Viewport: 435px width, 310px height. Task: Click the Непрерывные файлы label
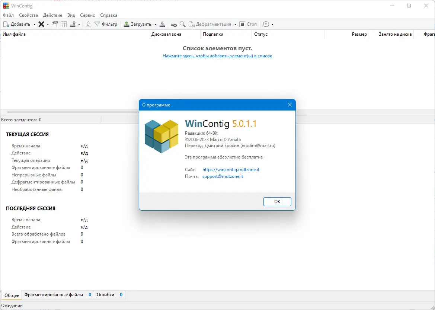click(x=34, y=175)
